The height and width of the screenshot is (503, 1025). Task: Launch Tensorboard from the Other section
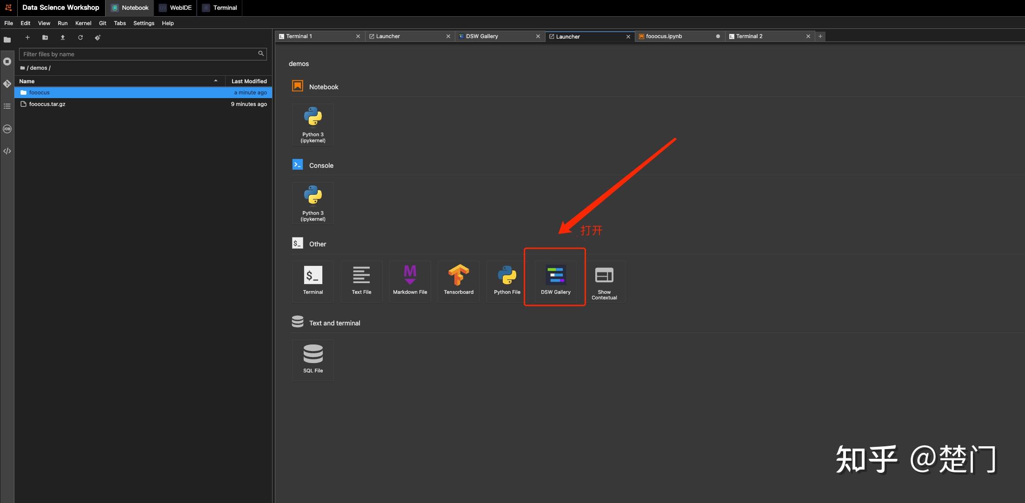coord(458,280)
